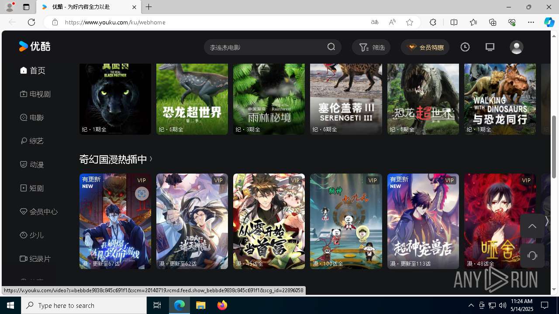Select 纪录片 in the sidebar
The height and width of the screenshot is (314, 559).
(35, 259)
